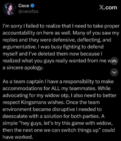Click the capitalized word "ALL"

coord(56,88)
